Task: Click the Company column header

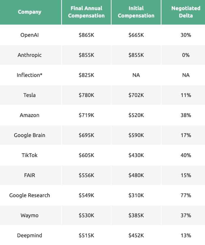Action: [29, 12]
